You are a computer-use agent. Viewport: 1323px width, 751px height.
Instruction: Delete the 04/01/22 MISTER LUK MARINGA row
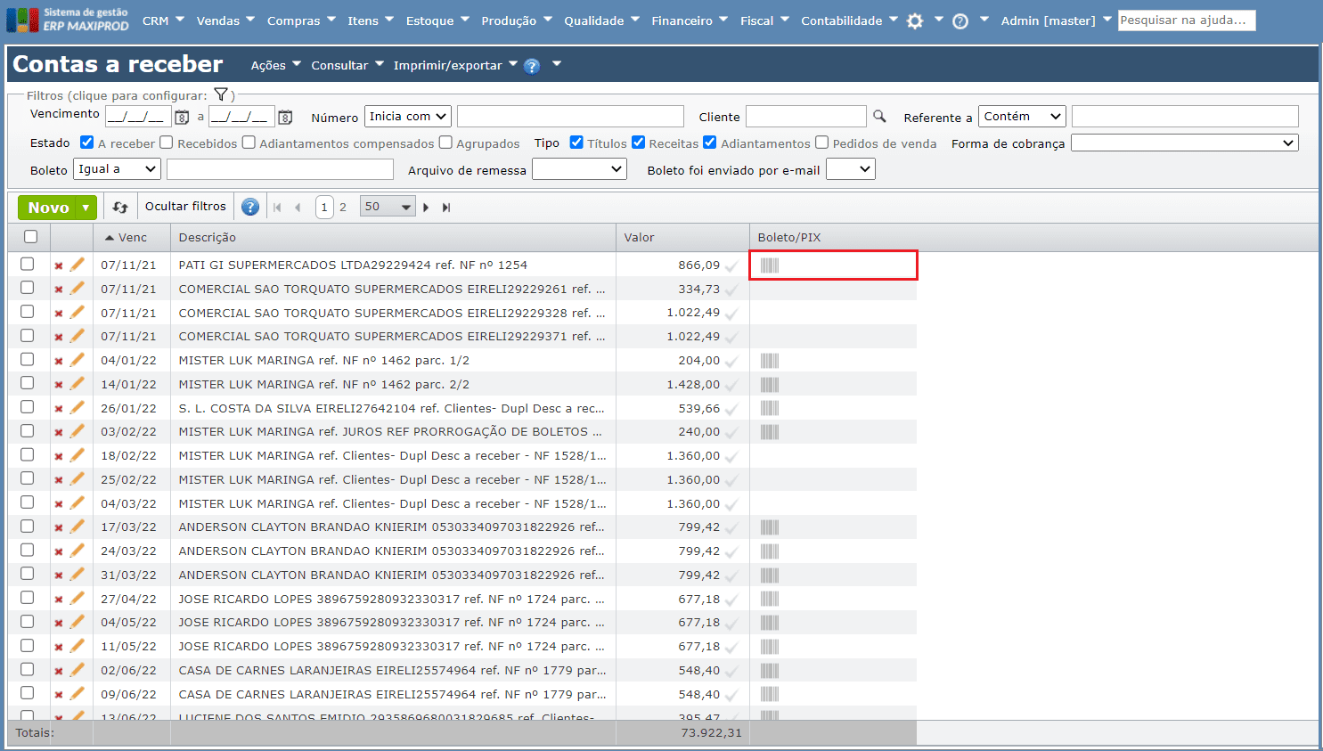59,361
